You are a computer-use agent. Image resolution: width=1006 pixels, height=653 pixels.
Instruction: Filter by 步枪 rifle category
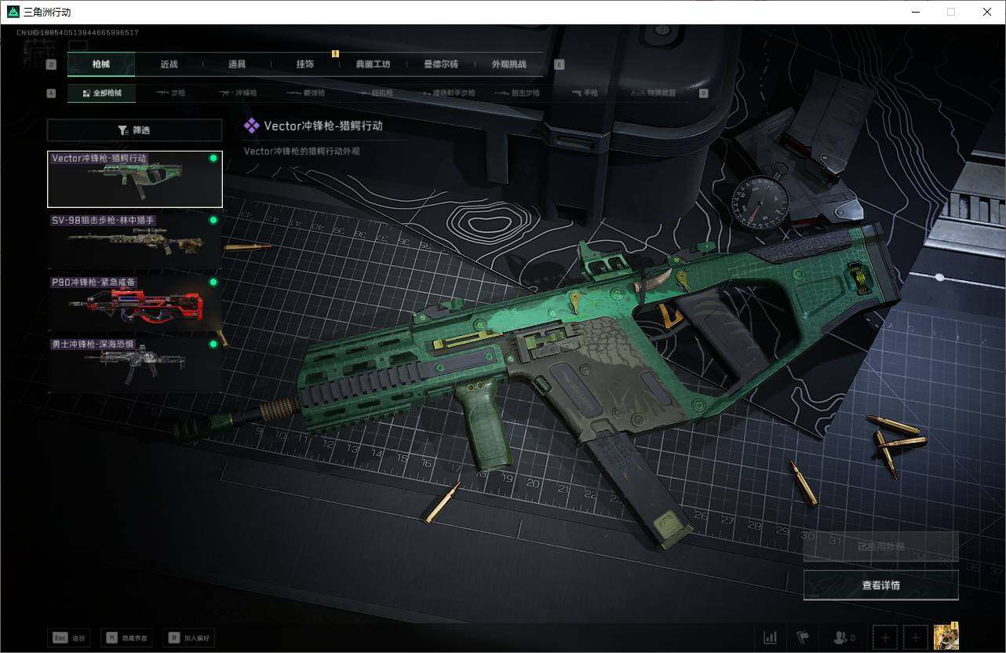click(170, 93)
